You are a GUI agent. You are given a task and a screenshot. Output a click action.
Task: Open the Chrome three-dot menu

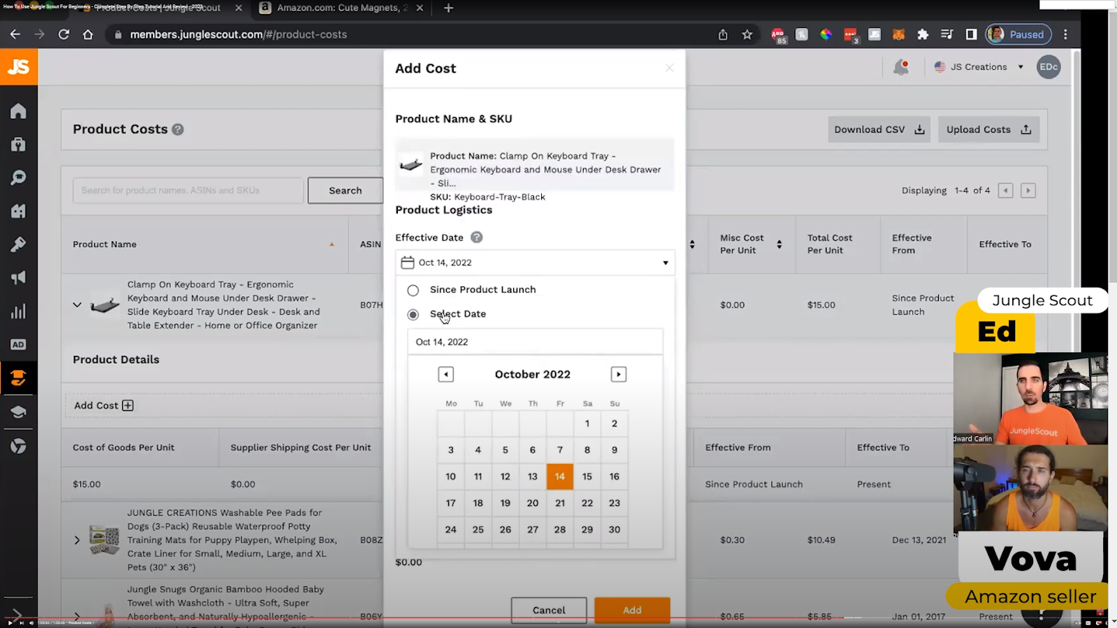point(1065,34)
